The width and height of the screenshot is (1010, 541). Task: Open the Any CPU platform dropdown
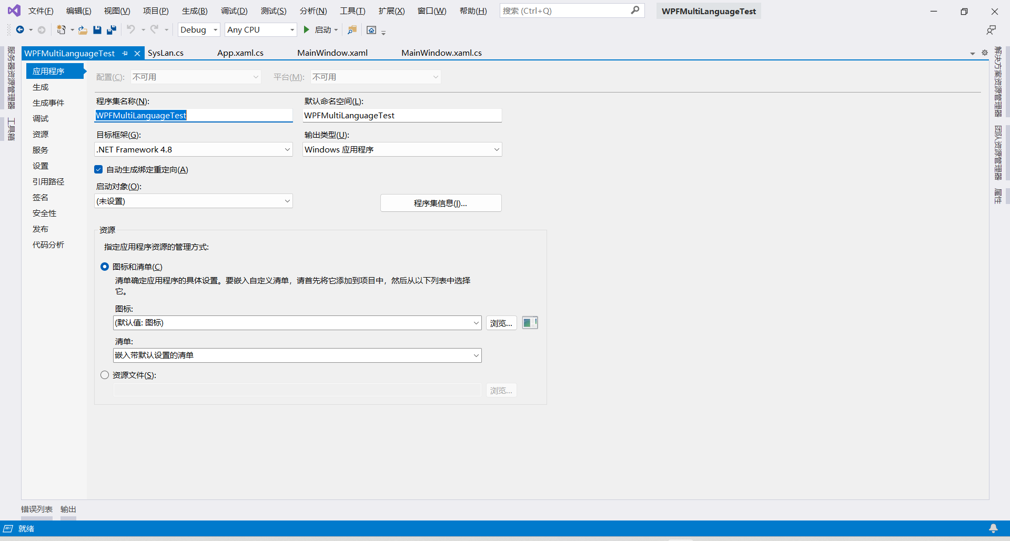pyautogui.click(x=261, y=30)
